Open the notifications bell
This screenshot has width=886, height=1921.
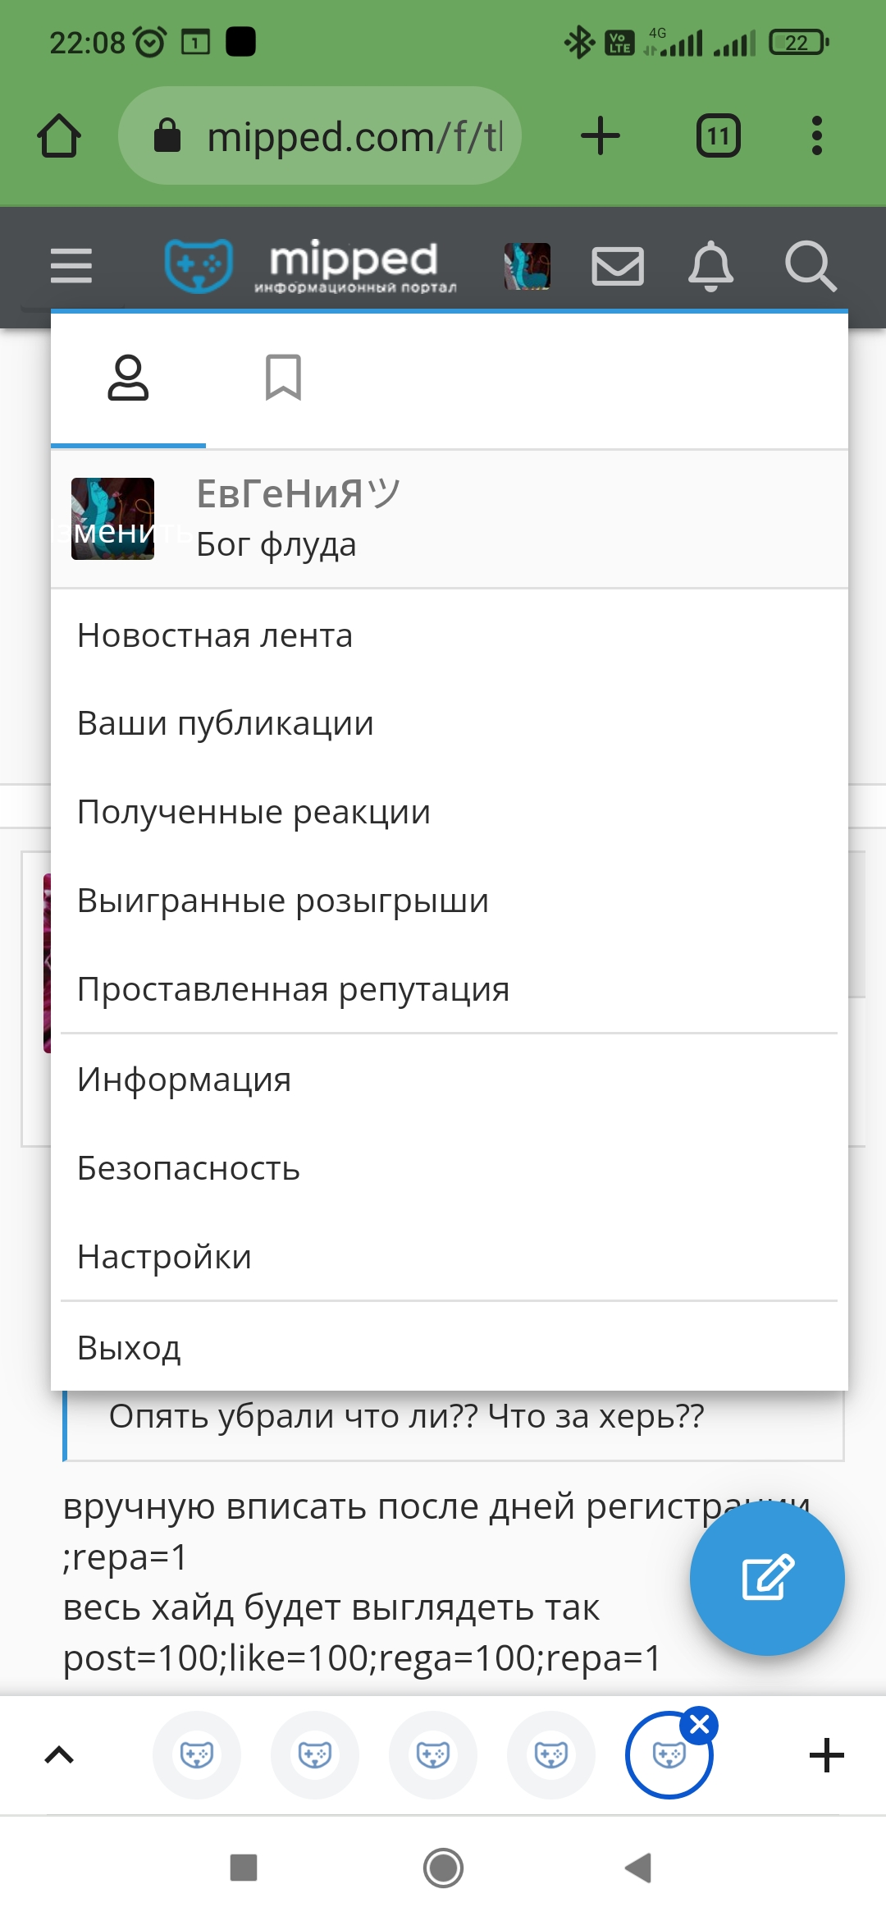click(x=710, y=266)
